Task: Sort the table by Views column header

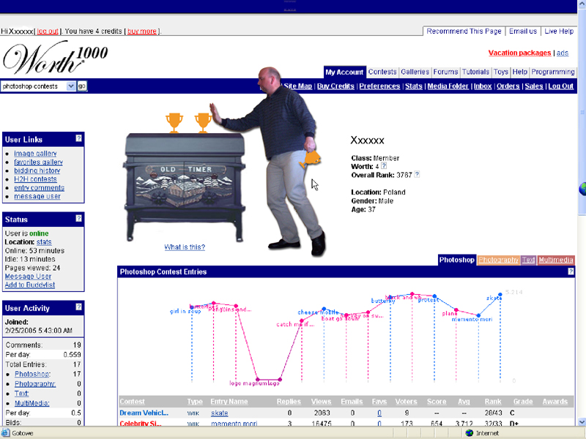Action: coord(321,402)
